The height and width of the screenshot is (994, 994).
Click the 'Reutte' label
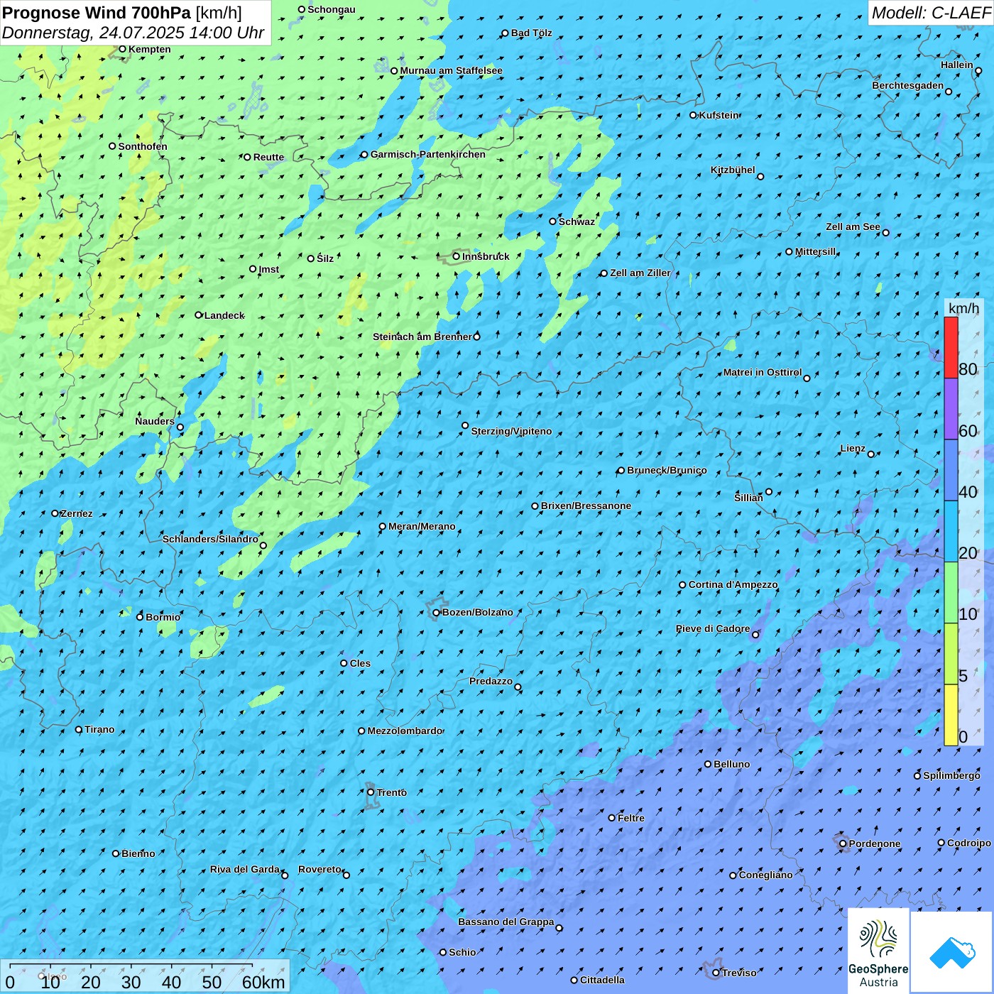click(x=268, y=157)
